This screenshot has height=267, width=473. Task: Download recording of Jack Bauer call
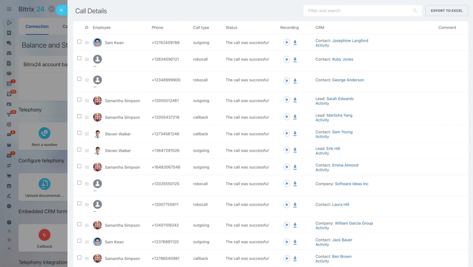(295, 242)
